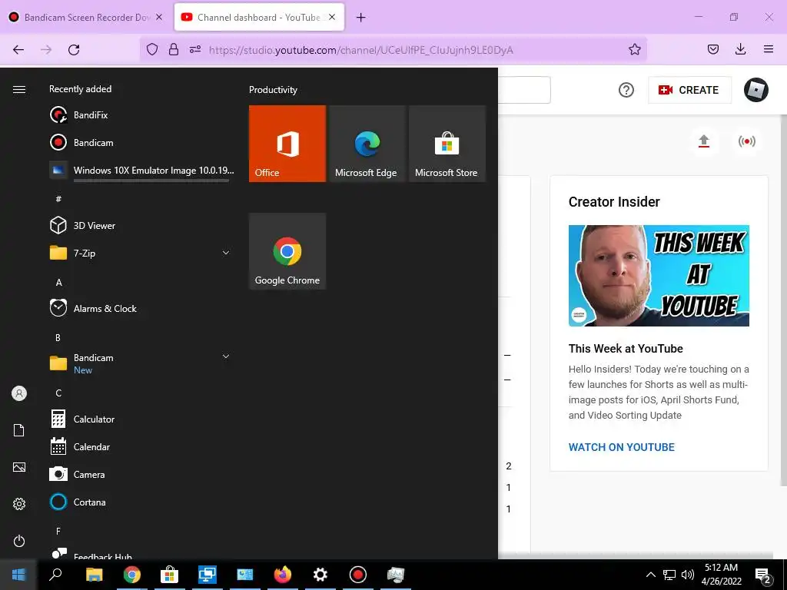
Task: Open 3D Viewer app
Action: pos(141,225)
